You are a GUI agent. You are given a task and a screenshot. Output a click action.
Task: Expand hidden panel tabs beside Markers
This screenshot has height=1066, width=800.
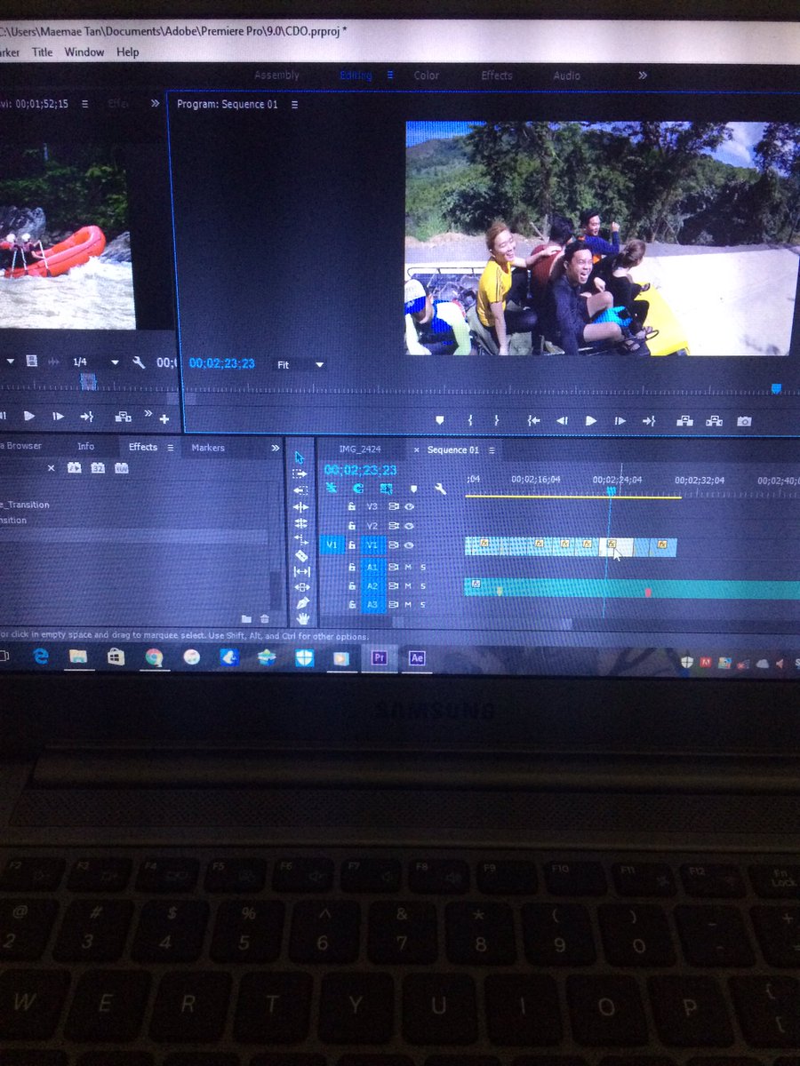point(275,448)
